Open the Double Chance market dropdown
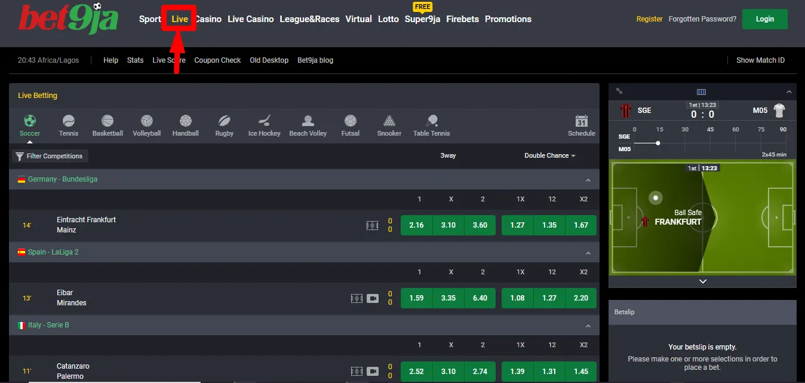Screen dimensions: 805x383 [x=549, y=155]
